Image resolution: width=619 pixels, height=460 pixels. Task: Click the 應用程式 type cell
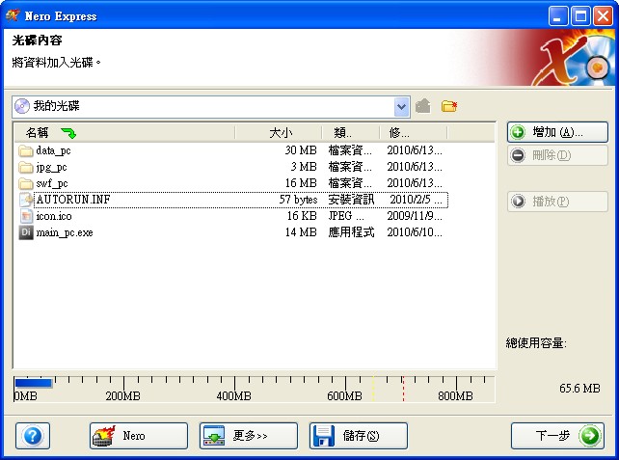coord(351,232)
